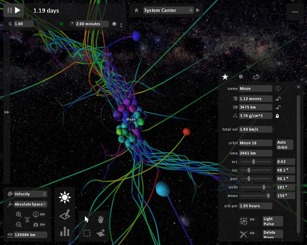
Task: Click the green status indicator dot
Action: [x=61, y=24]
